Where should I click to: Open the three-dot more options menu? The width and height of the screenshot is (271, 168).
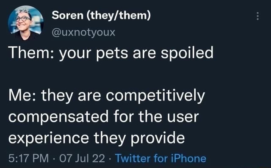[x=257, y=16]
